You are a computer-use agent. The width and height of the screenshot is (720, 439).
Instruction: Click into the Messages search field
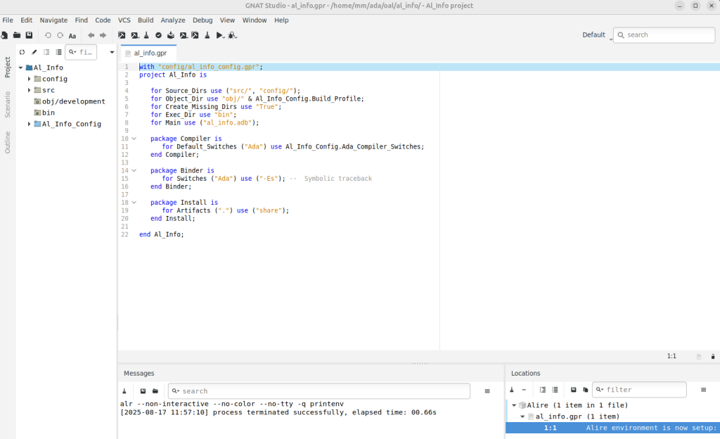[319, 391]
